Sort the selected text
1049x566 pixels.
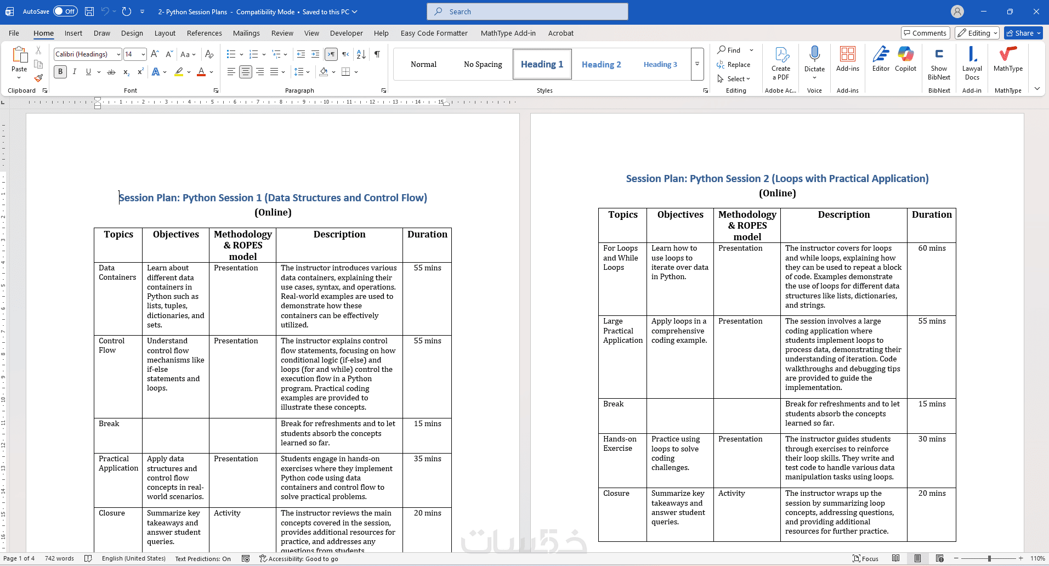pyautogui.click(x=361, y=54)
